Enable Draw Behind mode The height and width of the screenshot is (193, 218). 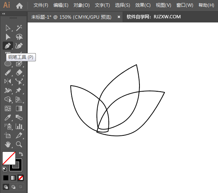coord(13,187)
